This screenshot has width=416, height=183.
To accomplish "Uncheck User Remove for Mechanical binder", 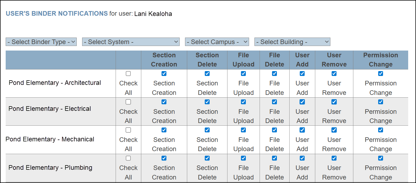I will 334,130.
